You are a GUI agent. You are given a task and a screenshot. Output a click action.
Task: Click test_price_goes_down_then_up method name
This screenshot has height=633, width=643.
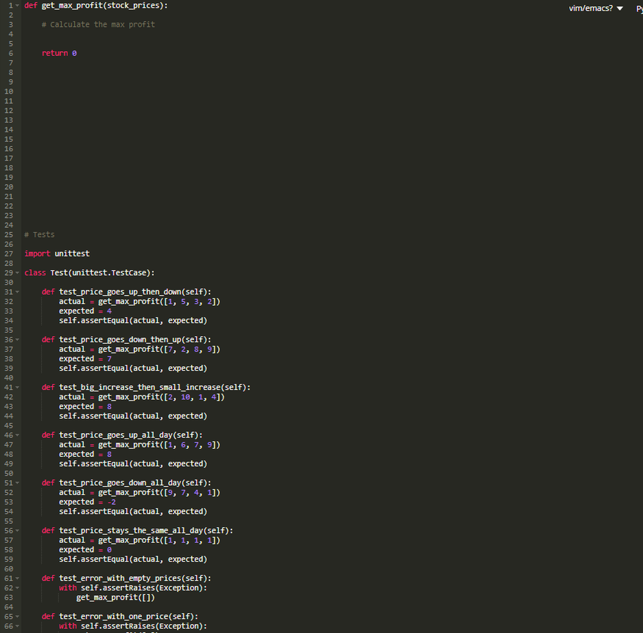pos(120,340)
